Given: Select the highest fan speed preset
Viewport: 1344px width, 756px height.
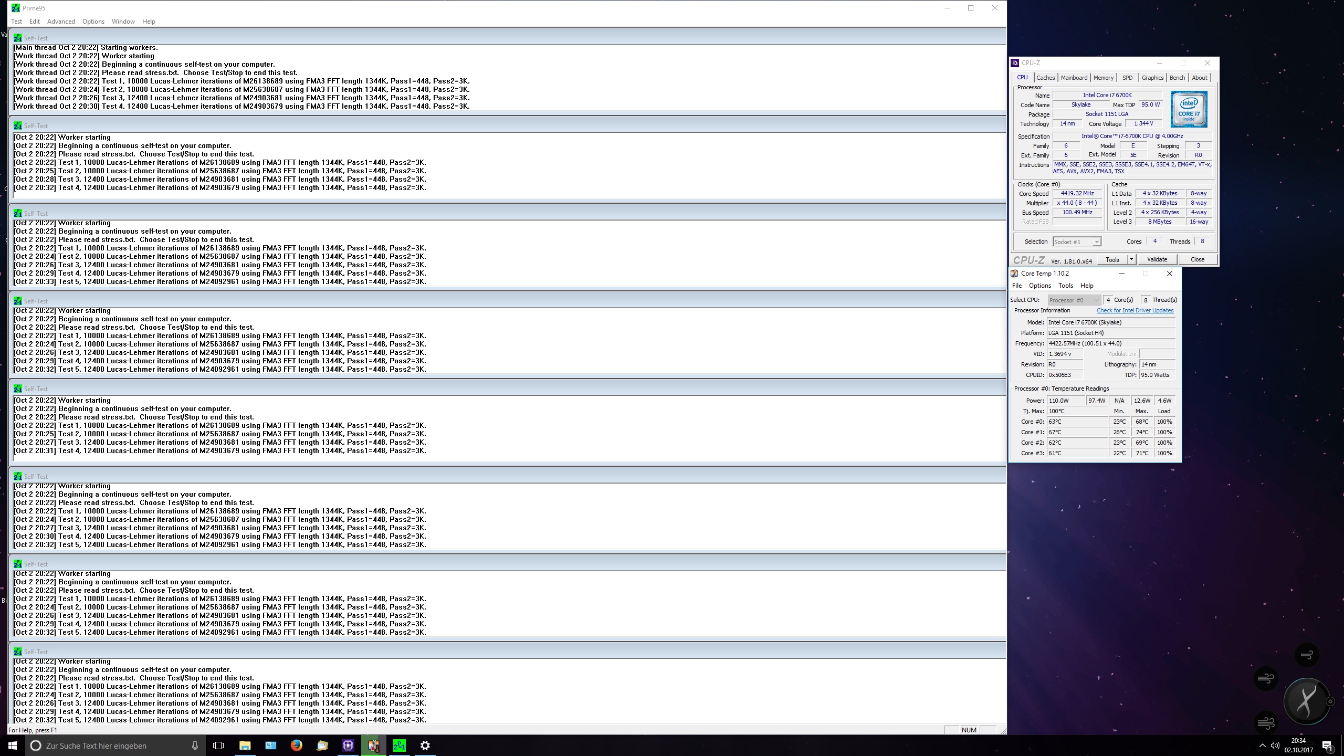Looking at the screenshot, I should (1266, 722).
